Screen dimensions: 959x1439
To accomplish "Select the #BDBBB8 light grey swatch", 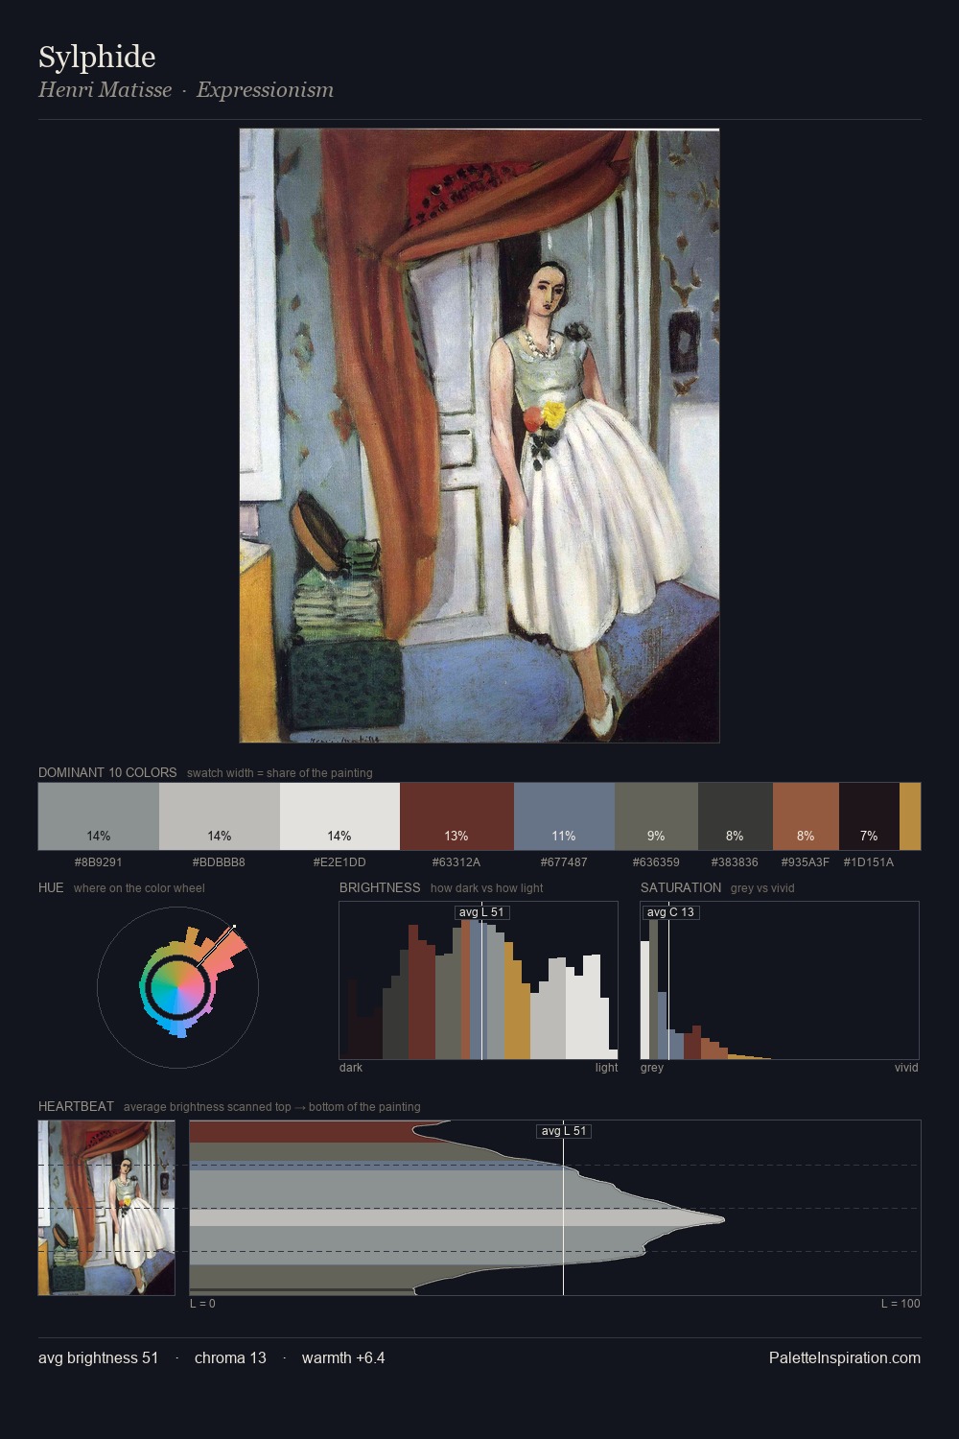I will click(x=220, y=816).
